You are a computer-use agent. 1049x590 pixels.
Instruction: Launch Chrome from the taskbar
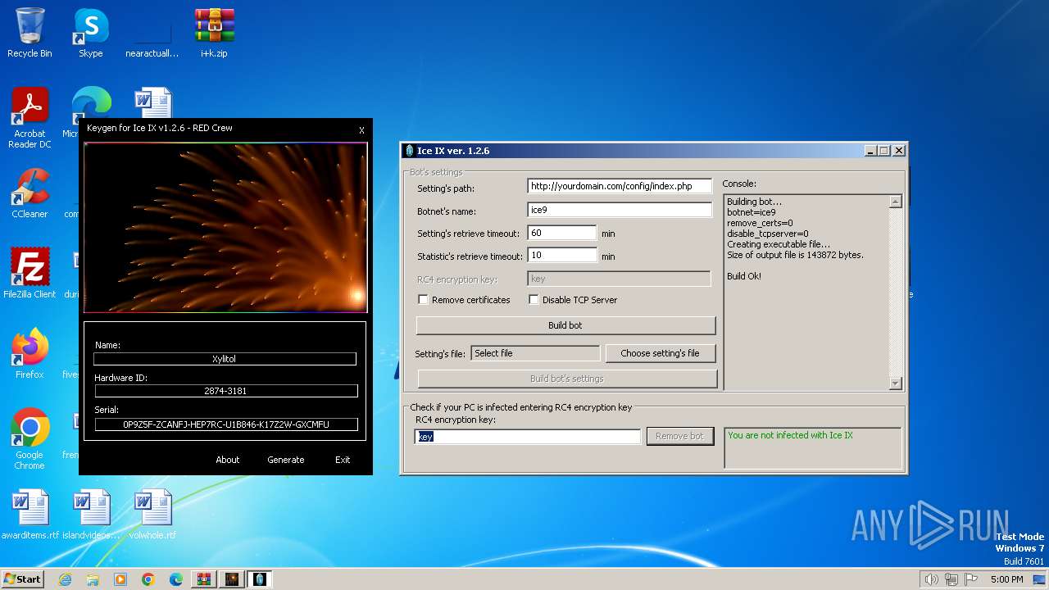(148, 579)
